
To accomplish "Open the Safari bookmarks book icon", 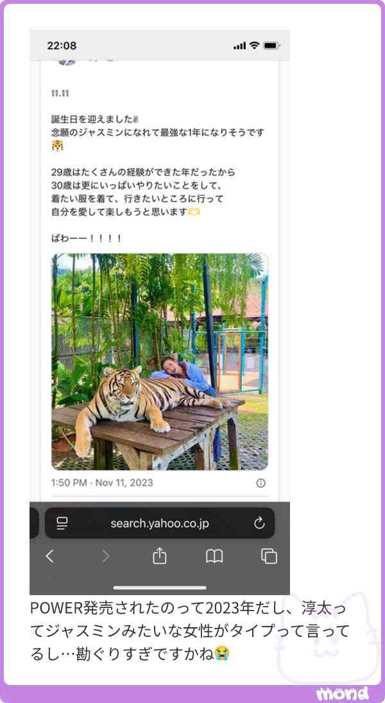I will tap(214, 557).
